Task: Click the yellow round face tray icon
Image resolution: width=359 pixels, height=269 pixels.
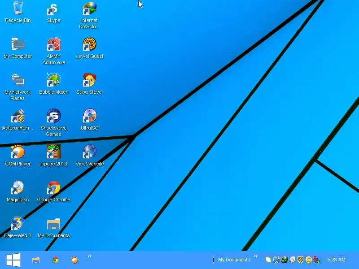Action: click(309, 260)
